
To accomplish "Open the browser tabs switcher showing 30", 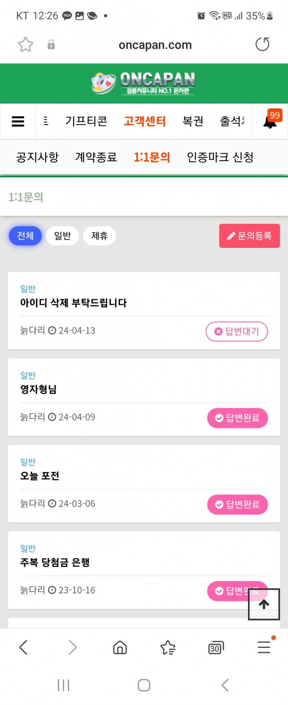I will (x=216, y=648).
